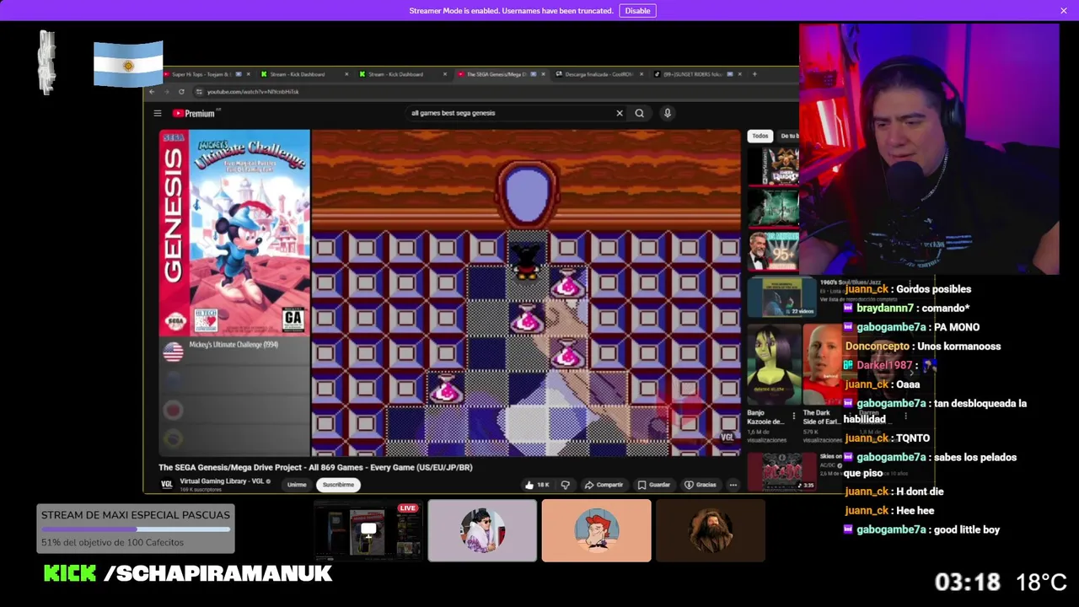Click the Unirme membership button
The height and width of the screenshot is (607, 1079).
click(297, 485)
